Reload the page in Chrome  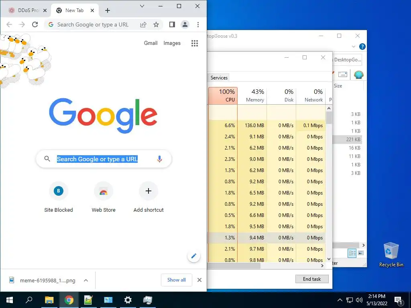tap(35, 24)
